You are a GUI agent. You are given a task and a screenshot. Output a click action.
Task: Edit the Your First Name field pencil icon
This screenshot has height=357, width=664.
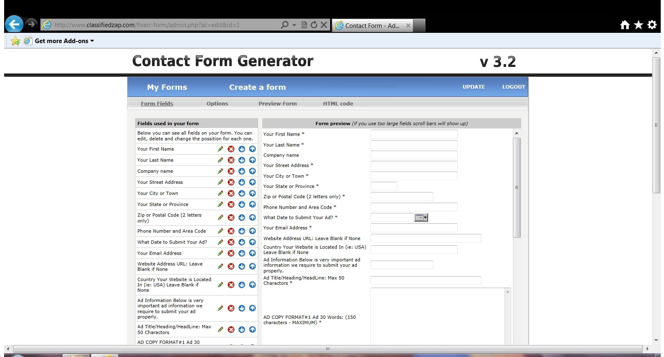click(220, 149)
